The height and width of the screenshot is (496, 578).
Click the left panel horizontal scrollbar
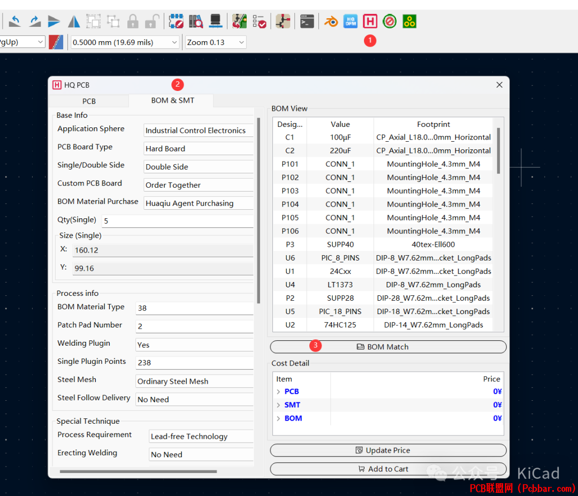(138, 471)
